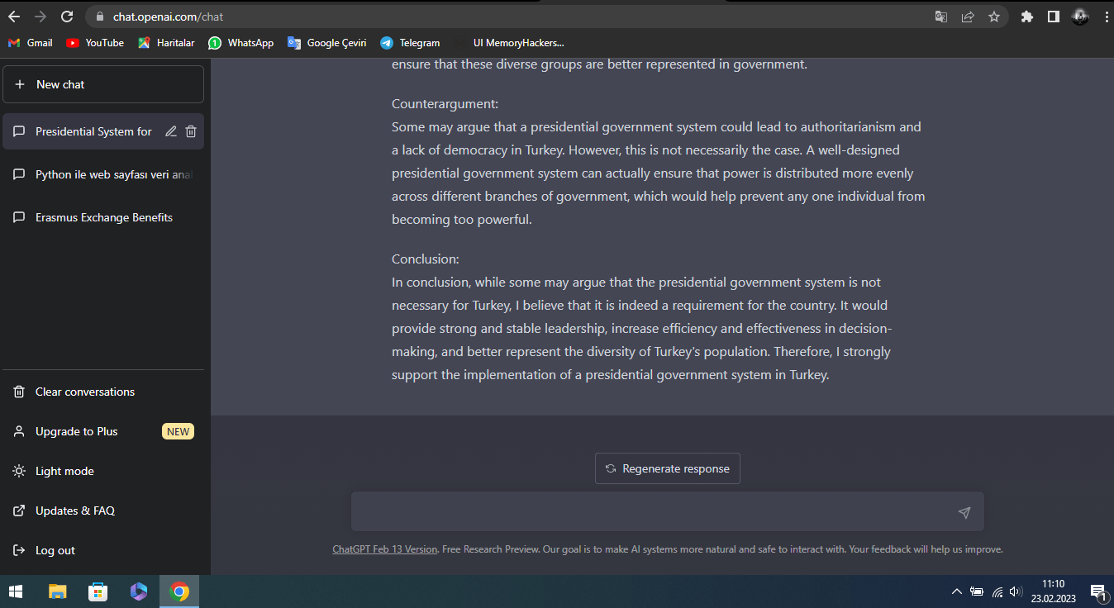Switch to Light mode
Image resolution: width=1114 pixels, height=608 pixels.
pyautogui.click(x=103, y=471)
